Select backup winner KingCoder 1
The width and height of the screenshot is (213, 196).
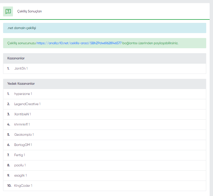(104, 186)
